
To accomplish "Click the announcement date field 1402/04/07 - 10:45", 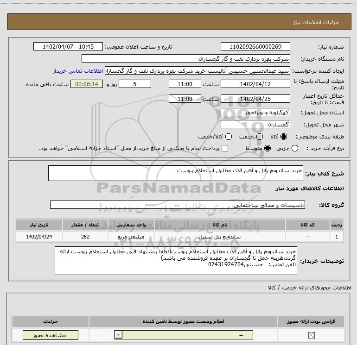I will tap(68, 46).
